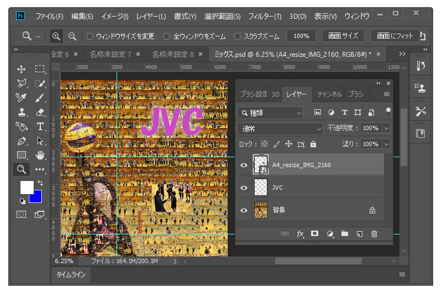The width and height of the screenshot is (442, 294).
Task: Open the 通常 blend mode dropdown
Action: pos(280,129)
